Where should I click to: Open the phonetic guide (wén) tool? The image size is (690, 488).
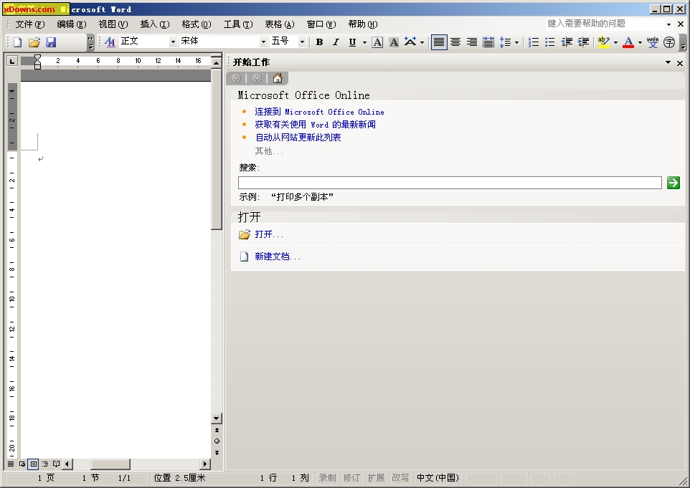(x=653, y=42)
